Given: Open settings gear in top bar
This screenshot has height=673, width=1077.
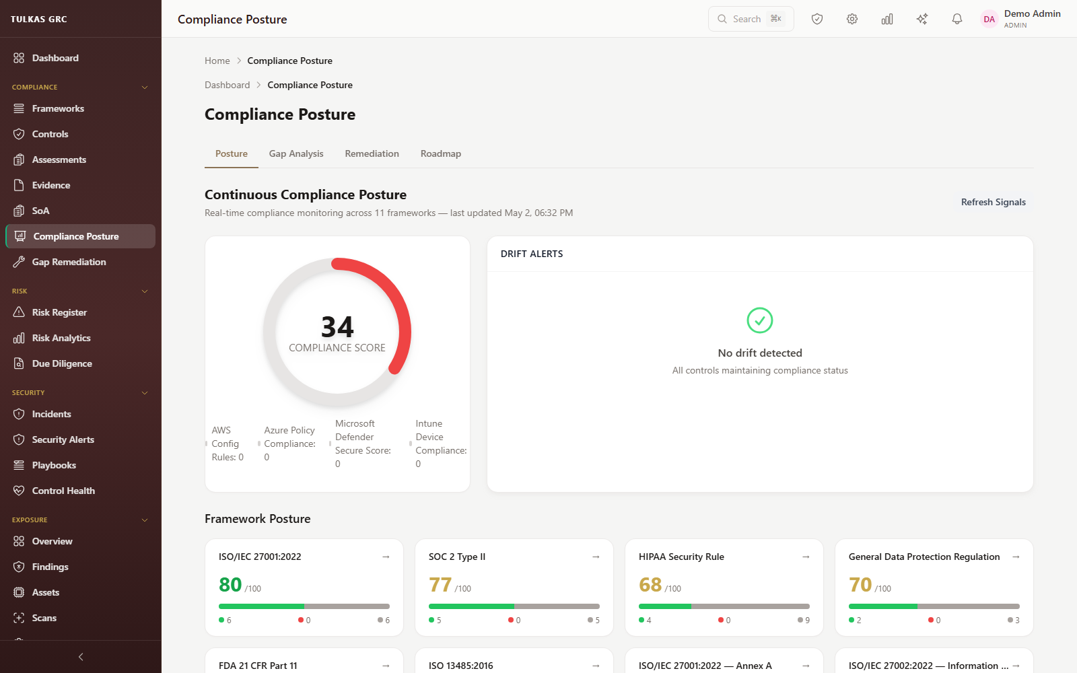Looking at the screenshot, I should [852, 19].
